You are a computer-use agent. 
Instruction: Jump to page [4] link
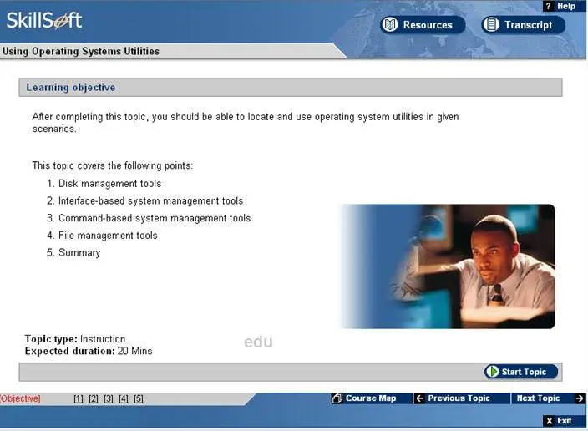point(124,398)
